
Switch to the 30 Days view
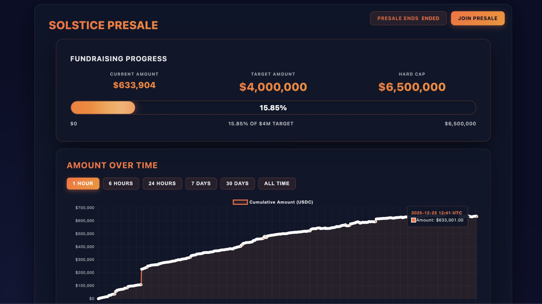click(238, 183)
